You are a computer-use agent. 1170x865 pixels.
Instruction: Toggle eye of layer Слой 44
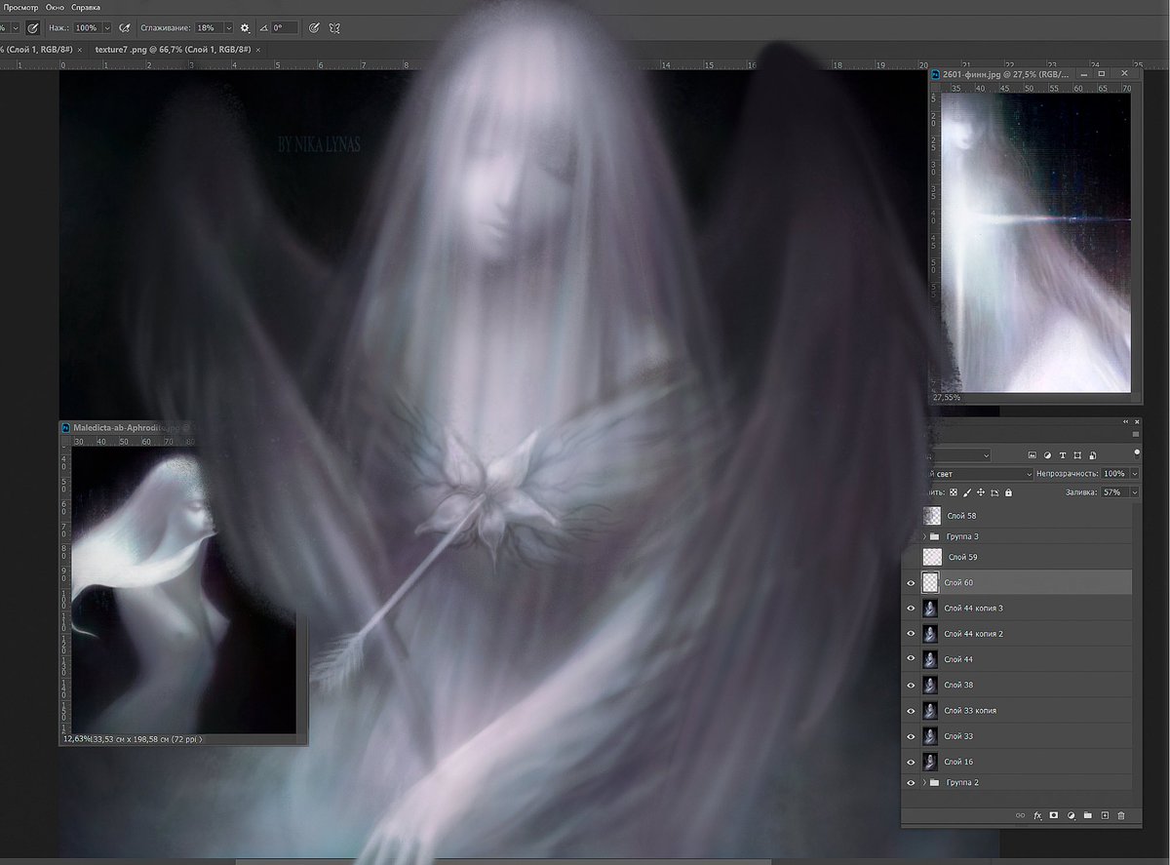tap(911, 659)
